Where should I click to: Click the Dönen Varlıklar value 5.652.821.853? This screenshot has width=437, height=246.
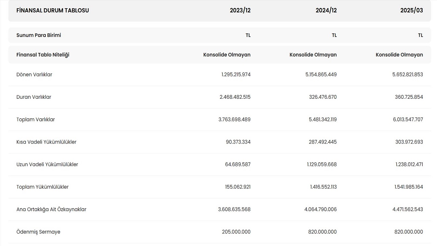407,74
